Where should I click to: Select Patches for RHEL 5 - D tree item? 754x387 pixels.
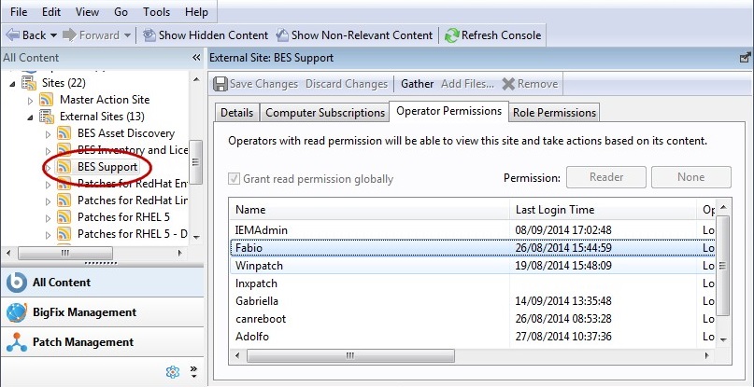click(x=133, y=234)
